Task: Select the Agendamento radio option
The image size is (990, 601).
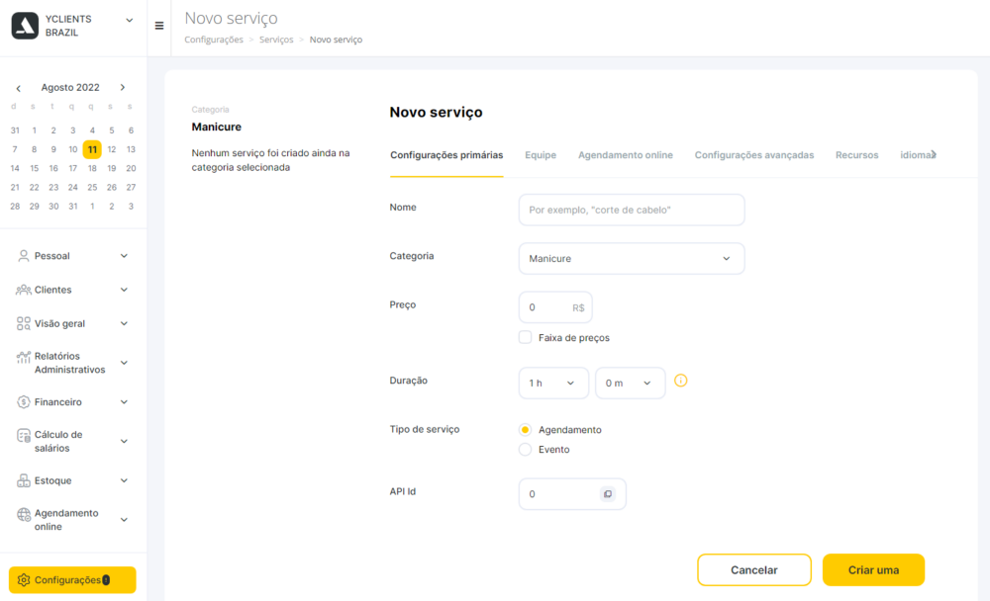Action: [525, 429]
